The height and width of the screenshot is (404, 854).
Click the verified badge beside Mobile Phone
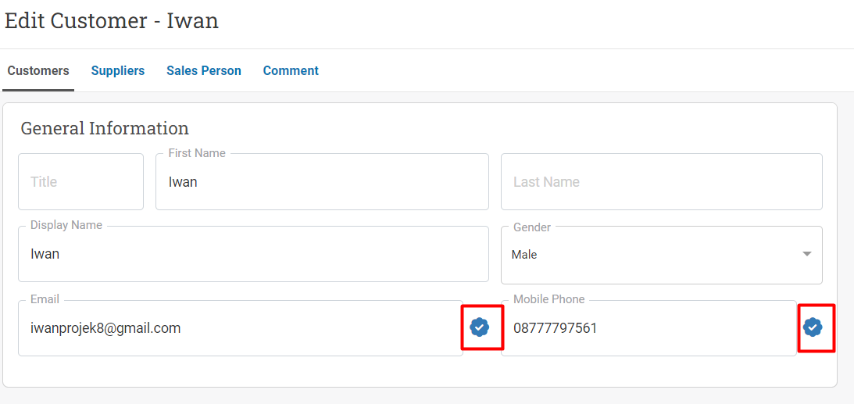pyautogui.click(x=813, y=327)
